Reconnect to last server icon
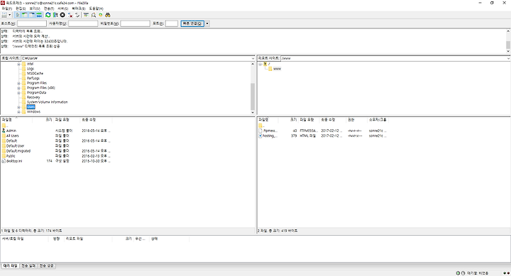The height and width of the screenshot is (276, 511). (x=77, y=15)
